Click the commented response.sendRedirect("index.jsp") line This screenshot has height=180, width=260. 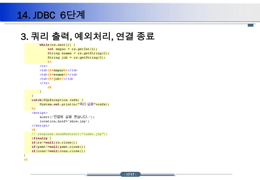pos(69,134)
